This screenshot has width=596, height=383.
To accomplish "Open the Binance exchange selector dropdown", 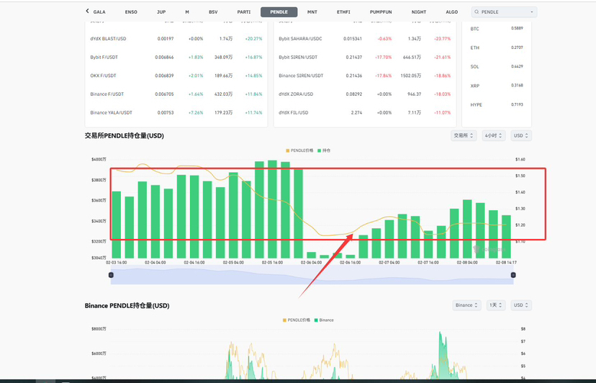I will (x=466, y=305).
